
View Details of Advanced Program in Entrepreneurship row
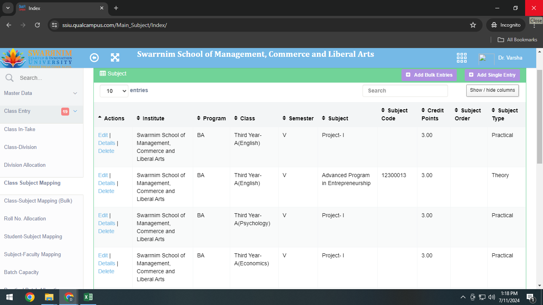[107, 183]
